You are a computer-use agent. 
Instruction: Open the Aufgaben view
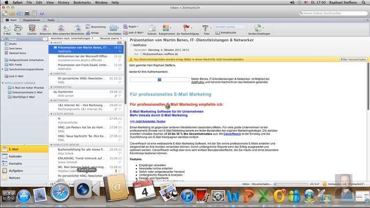pos(24,170)
